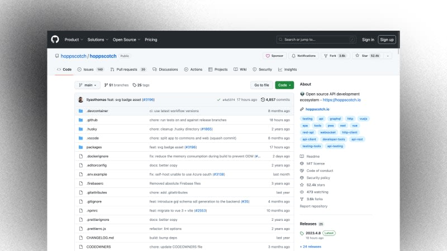Image resolution: width=447 pixels, height=251 pixels.
Task: View the 51 branches link
Action: tap(116, 85)
